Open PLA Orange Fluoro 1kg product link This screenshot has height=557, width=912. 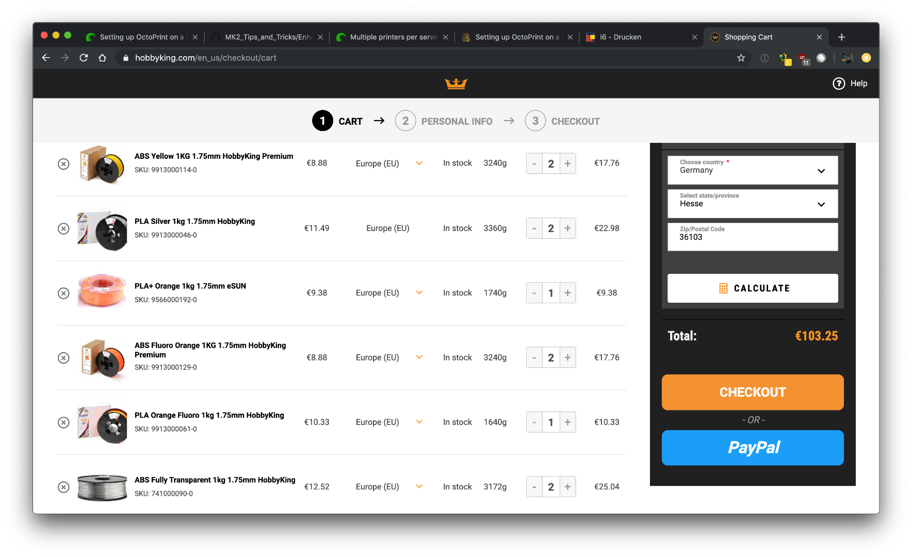coord(209,415)
